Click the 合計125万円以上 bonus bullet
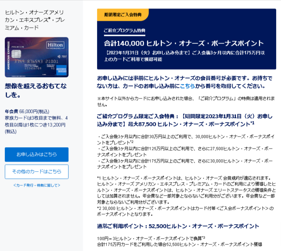281x251 pixels. pos(185,152)
